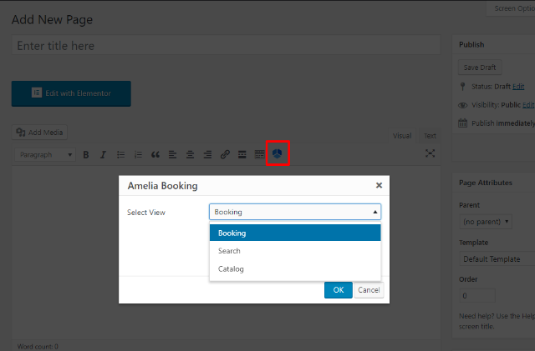Open the Paragraph format dropdown

[x=45, y=155]
